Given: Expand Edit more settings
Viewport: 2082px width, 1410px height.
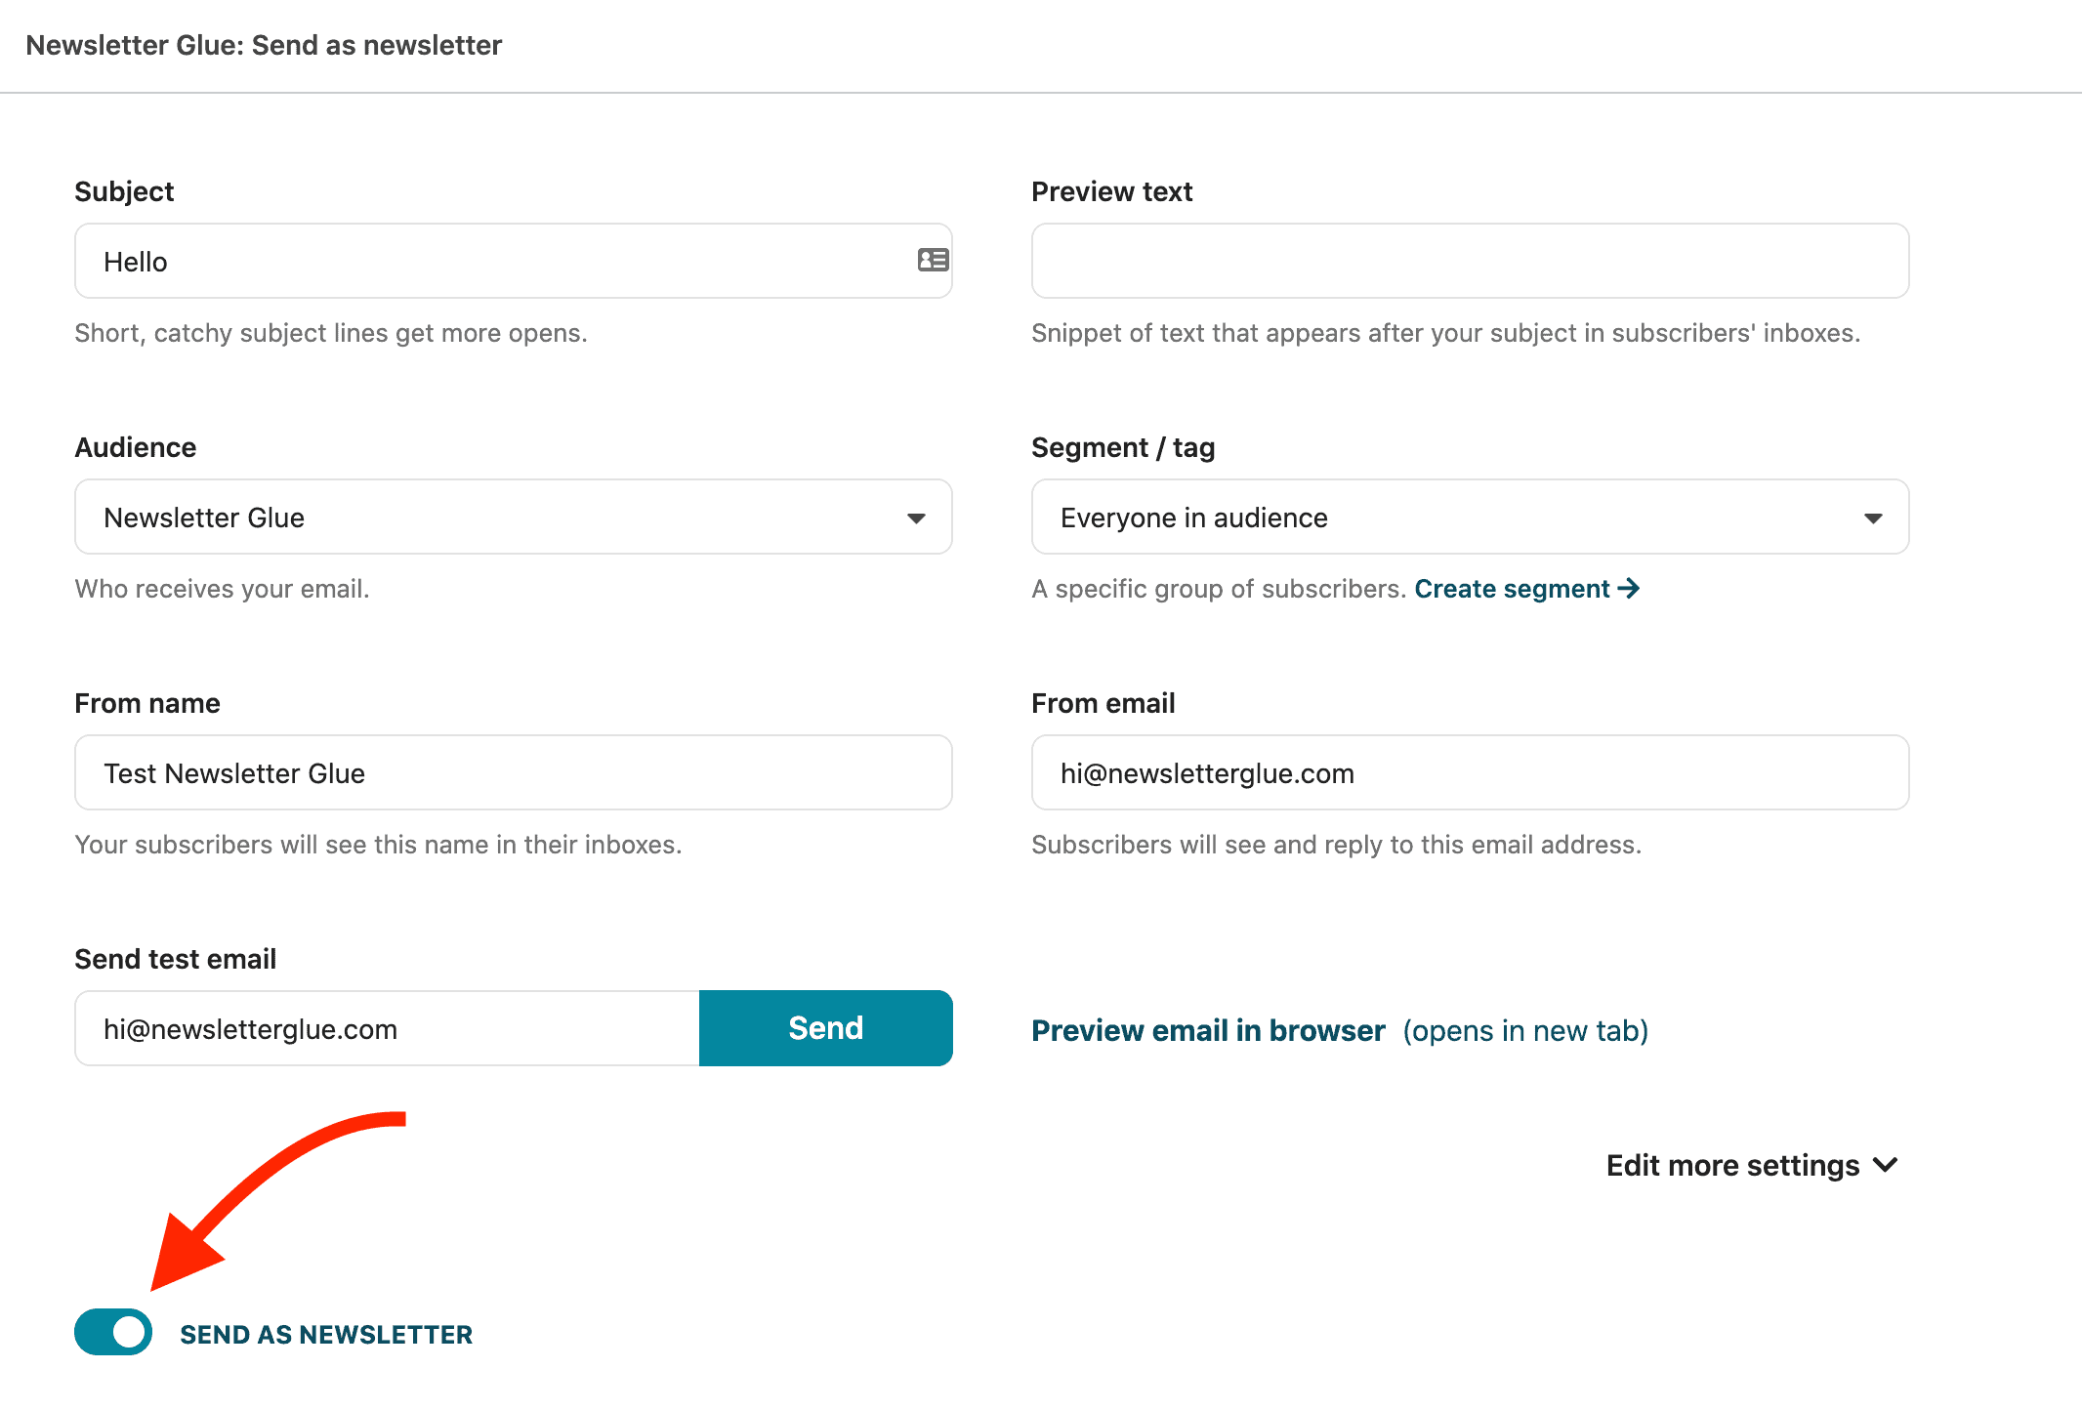Looking at the screenshot, I should [x=1752, y=1165].
